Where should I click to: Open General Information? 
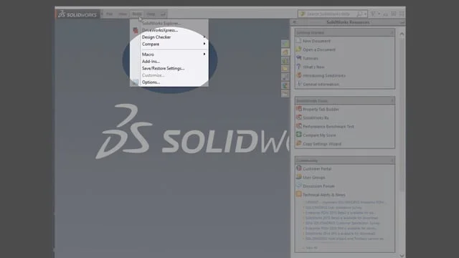click(321, 85)
